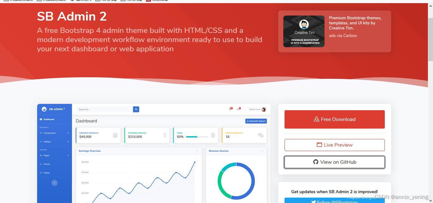Click the Free Download button

coord(334,119)
